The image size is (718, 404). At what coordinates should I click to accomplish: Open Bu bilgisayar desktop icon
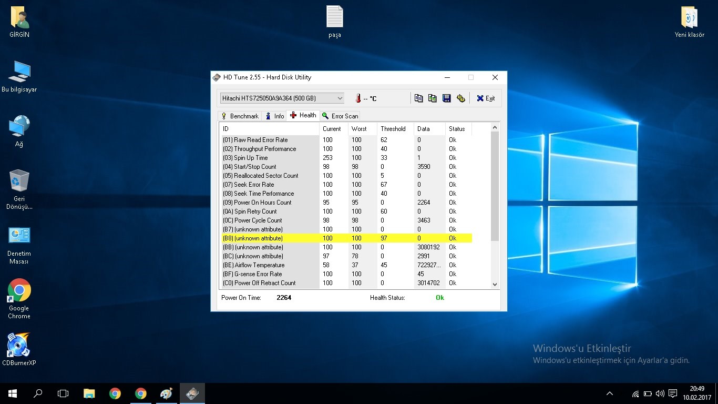[19, 77]
